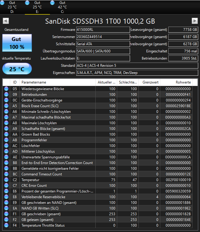Screen dimensions: 200x232
Task: Click status orb of Temperatur row C2
Action: (x=6, y=180)
